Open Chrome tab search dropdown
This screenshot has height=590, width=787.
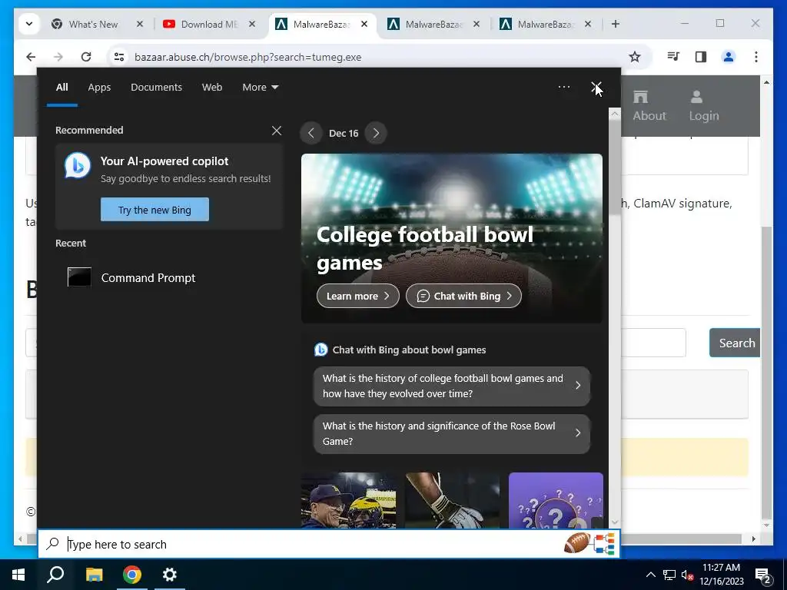[x=29, y=24]
